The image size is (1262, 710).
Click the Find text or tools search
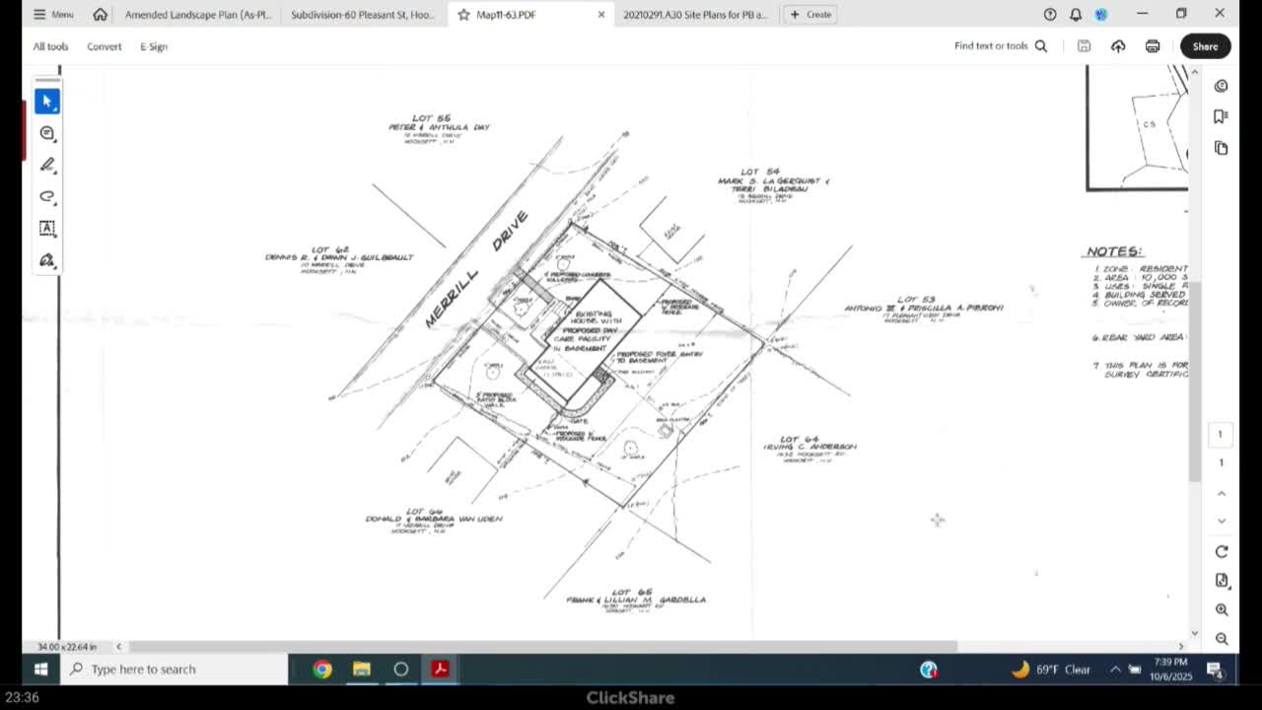coord(1001,46)
